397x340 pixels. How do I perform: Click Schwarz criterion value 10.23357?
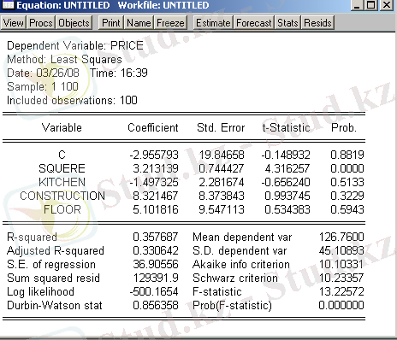(x=341, y=278)
